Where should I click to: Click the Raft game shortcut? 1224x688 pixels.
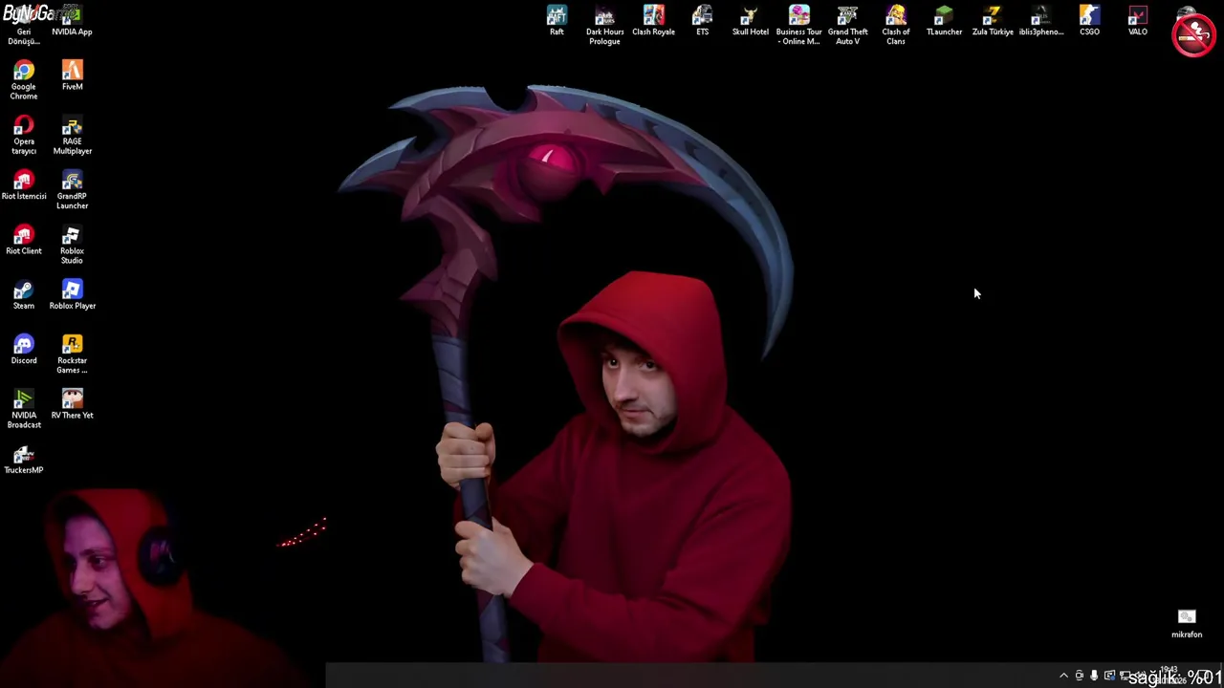[557, 20]
